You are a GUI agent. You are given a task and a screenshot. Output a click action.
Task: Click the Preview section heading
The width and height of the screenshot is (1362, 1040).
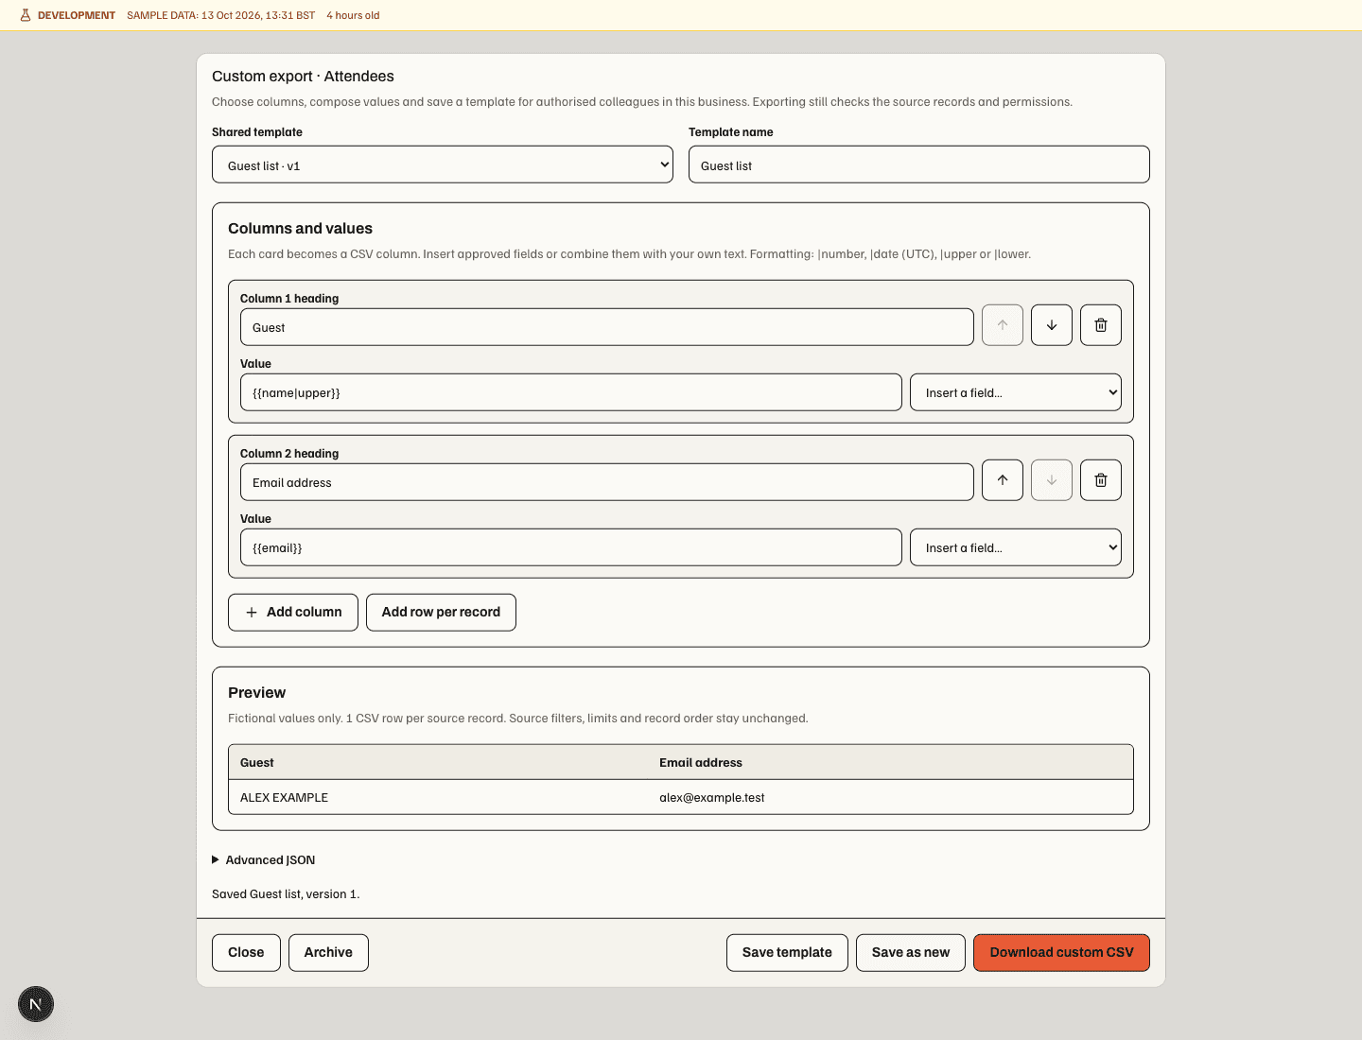[256, 693]
